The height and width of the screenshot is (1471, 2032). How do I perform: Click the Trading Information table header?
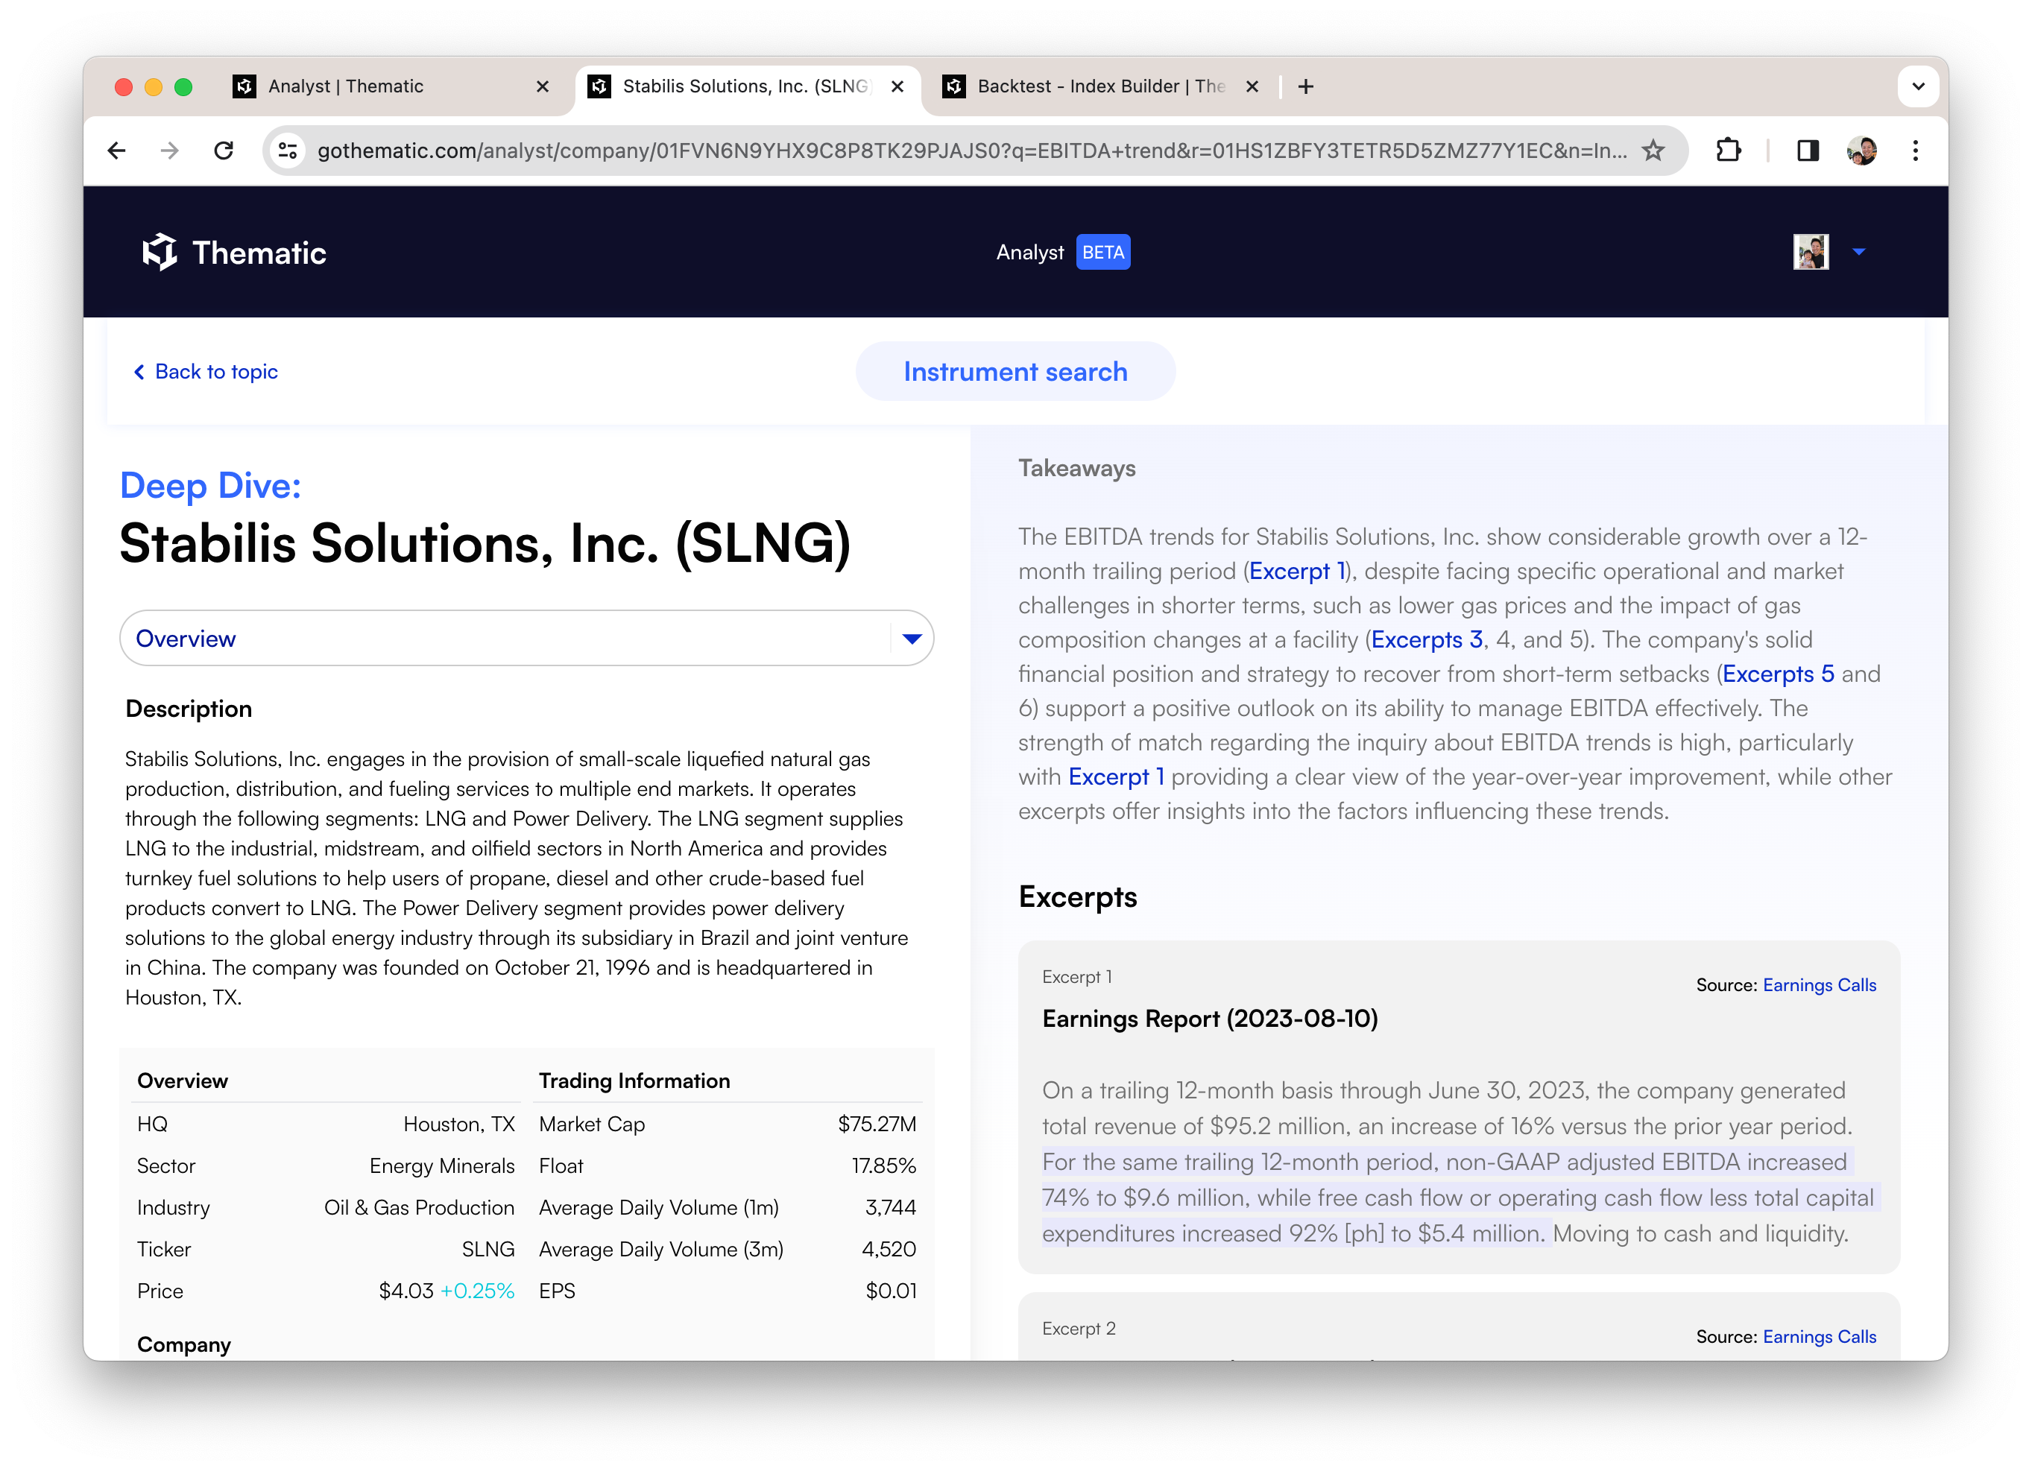(634, 1081)
